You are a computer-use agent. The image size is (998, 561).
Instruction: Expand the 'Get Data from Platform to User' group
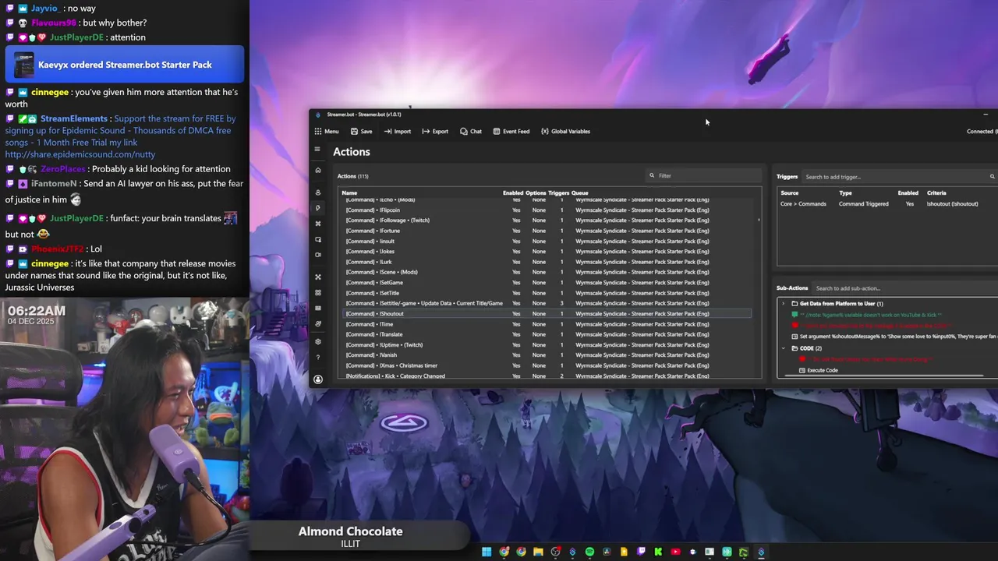coord(784,304)
